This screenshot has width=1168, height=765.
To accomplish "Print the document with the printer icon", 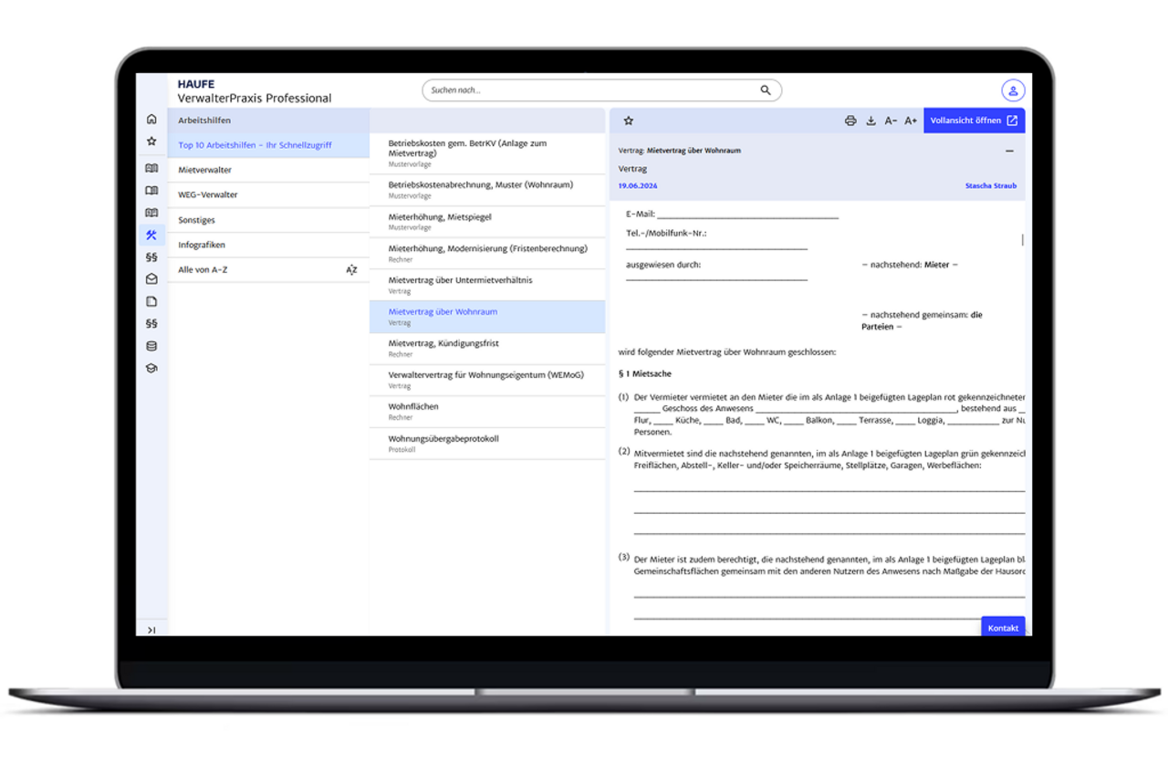I will (x=850, y=121).
